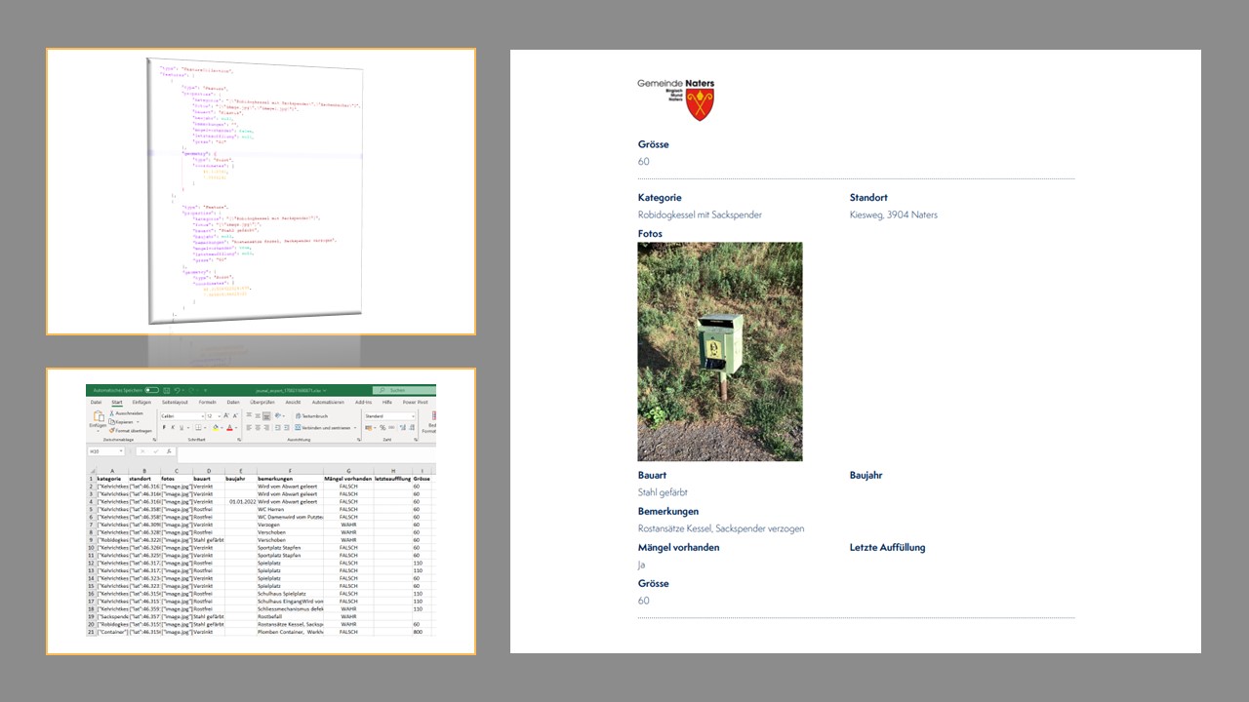This screenshot has height=702, width=1249.
Task: Click the red font color swatch
Action: tap(230, 427)
